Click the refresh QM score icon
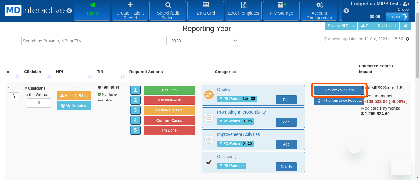This screenshot has height=180, width=420. pos(407,39)
